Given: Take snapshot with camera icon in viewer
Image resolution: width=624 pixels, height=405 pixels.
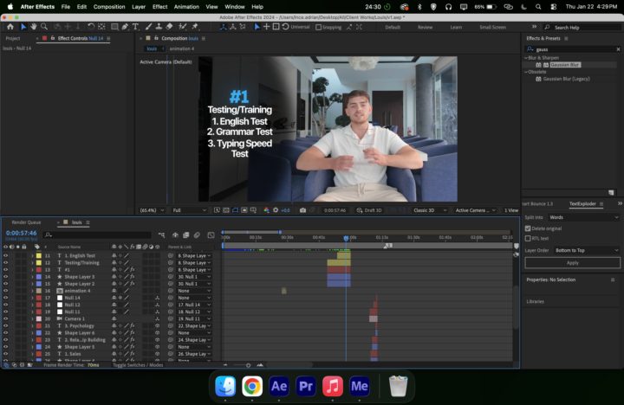Looking at the screenshot, I should click(x=302, y=210).
